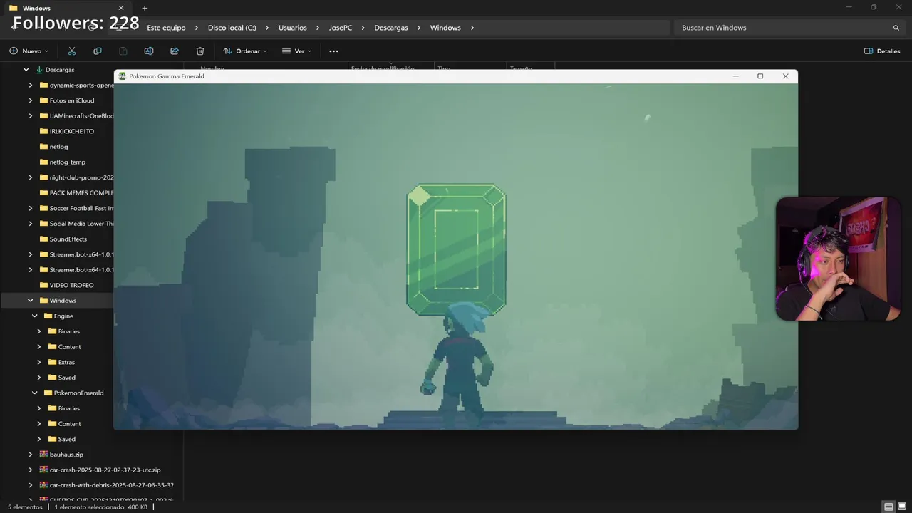
Task: Open the Nuevo dropdown button
Action: [29, 51]
